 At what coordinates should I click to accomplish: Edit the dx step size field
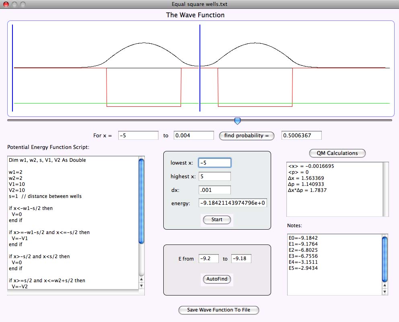(215, 190)
